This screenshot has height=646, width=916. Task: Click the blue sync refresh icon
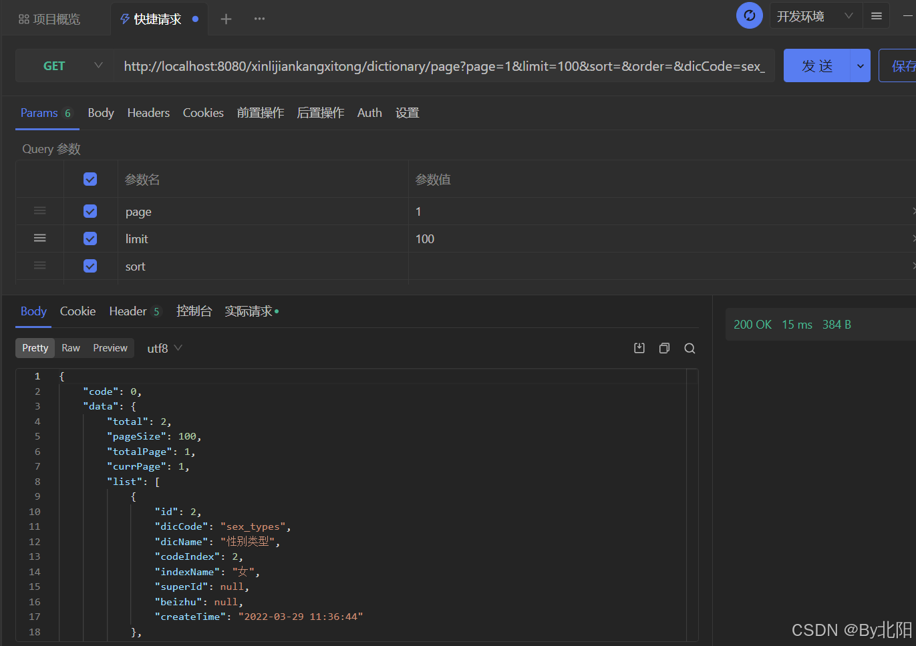(749, 15)
